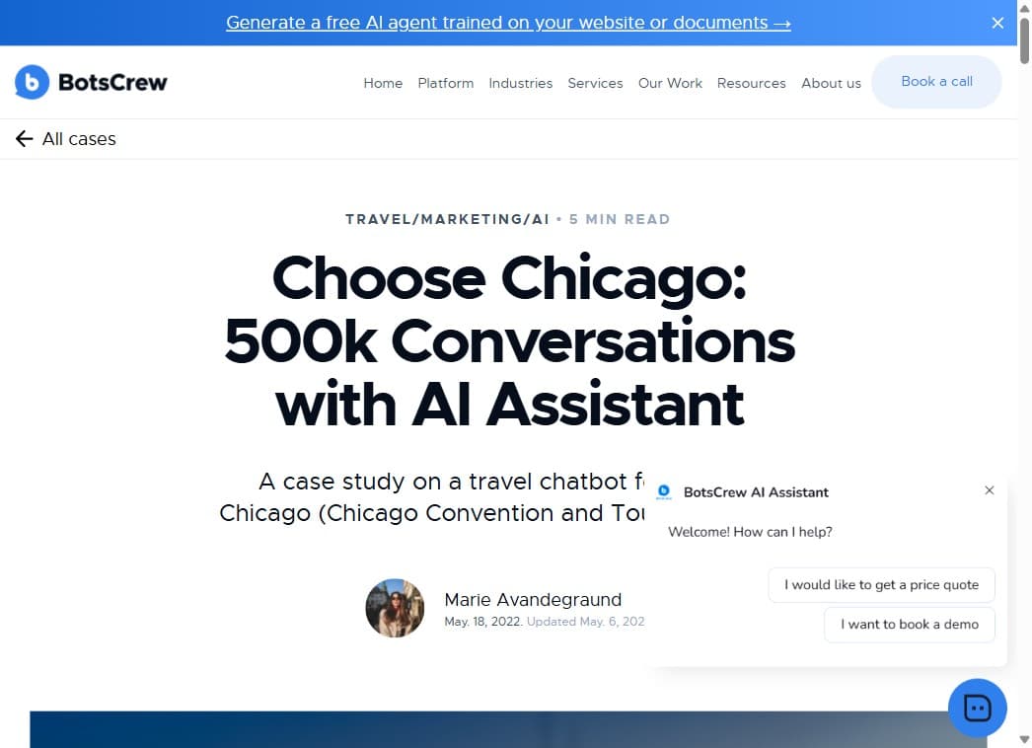This screenshot has height=748, width=1032.
Task: Choose 'I would like to get a price quote'
Action: [881, 585]
